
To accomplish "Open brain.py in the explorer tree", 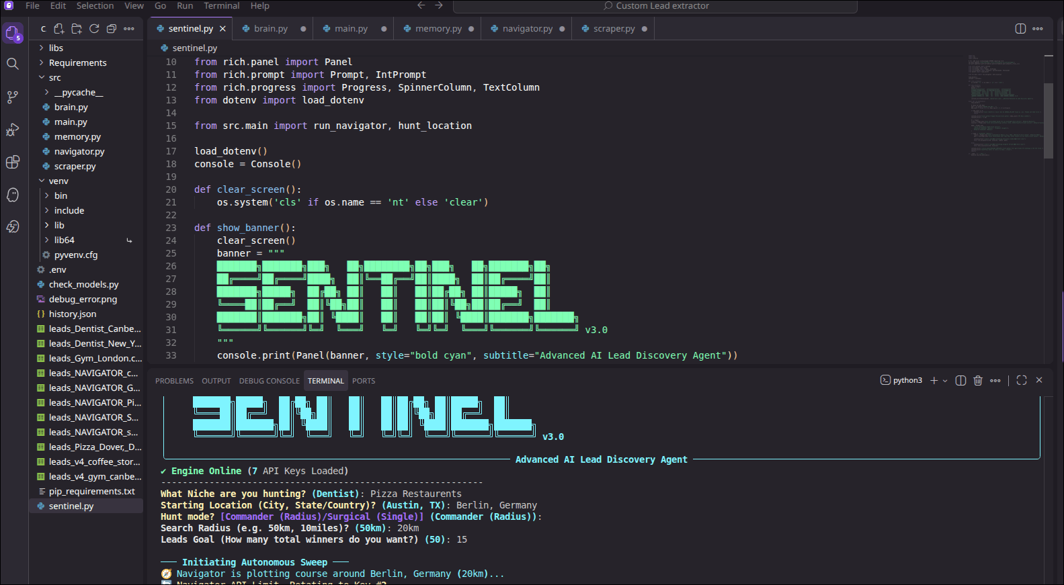I will coord(86,107).
